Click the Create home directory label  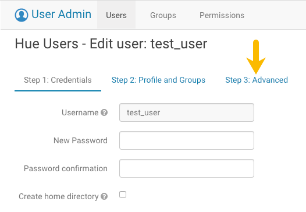[59, 196]
